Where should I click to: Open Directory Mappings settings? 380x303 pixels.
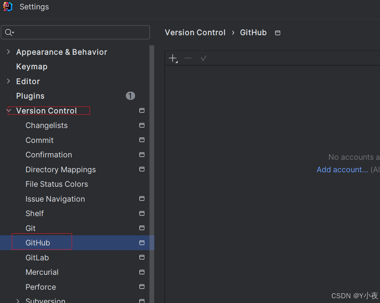pyautogui.click(x=61, y=170)
